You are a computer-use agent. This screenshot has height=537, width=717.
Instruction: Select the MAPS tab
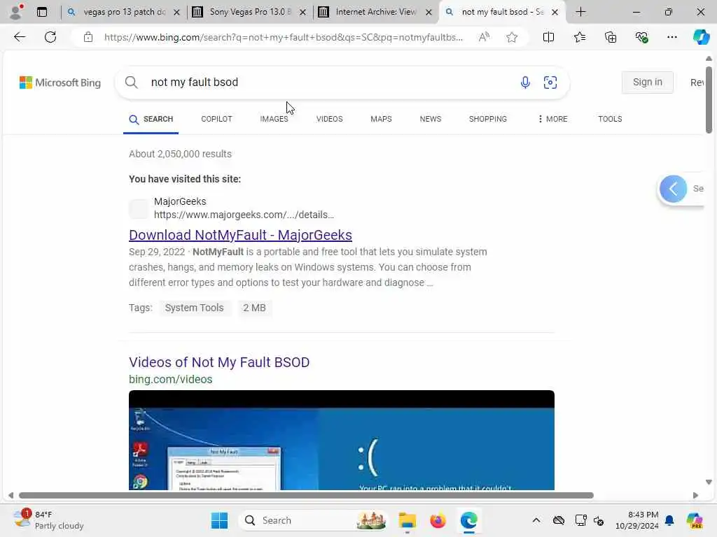(x=381, y=119)
